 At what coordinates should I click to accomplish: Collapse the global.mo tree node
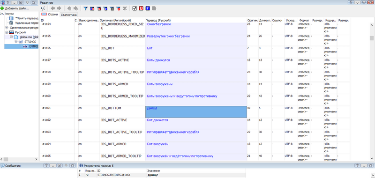tap(11, 37)
